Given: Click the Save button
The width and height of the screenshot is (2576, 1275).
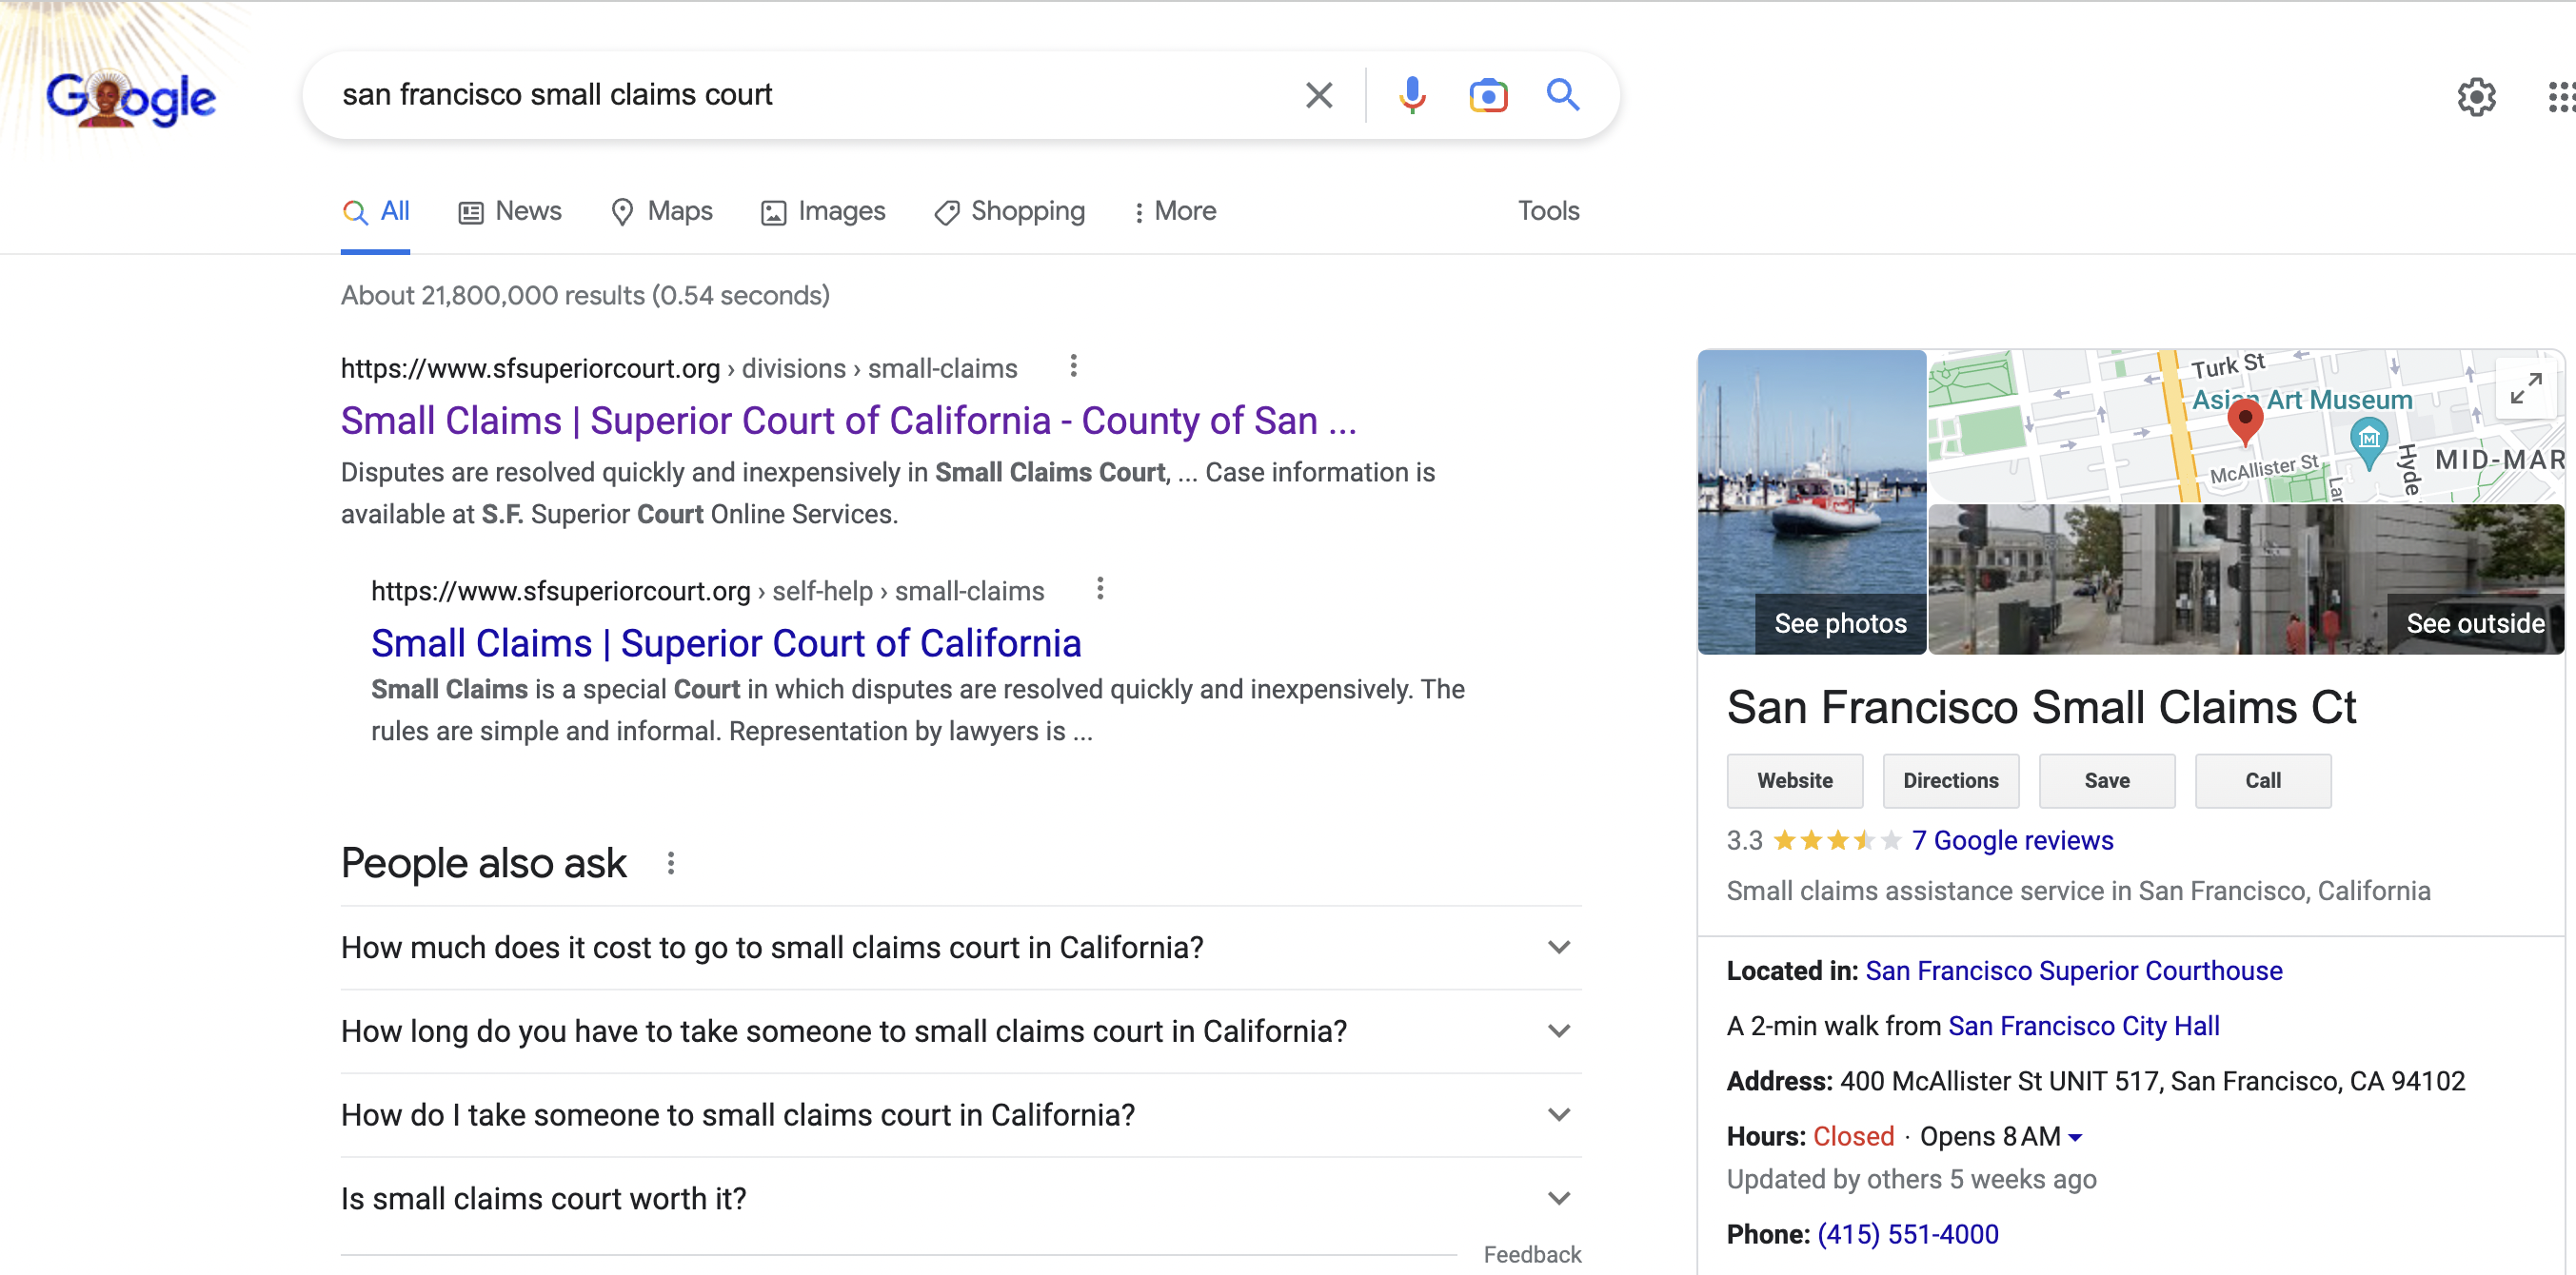Looking at the screenshot, I should [x=2106, y=781].
